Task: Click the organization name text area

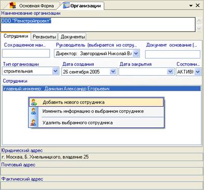Action: click(x=98, y=24)
